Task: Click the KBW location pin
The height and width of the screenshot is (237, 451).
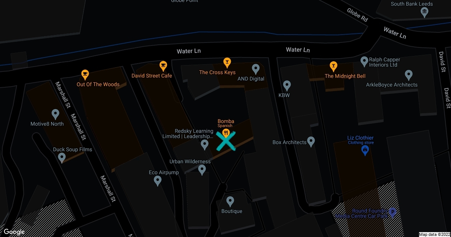Action: point(287,86)
